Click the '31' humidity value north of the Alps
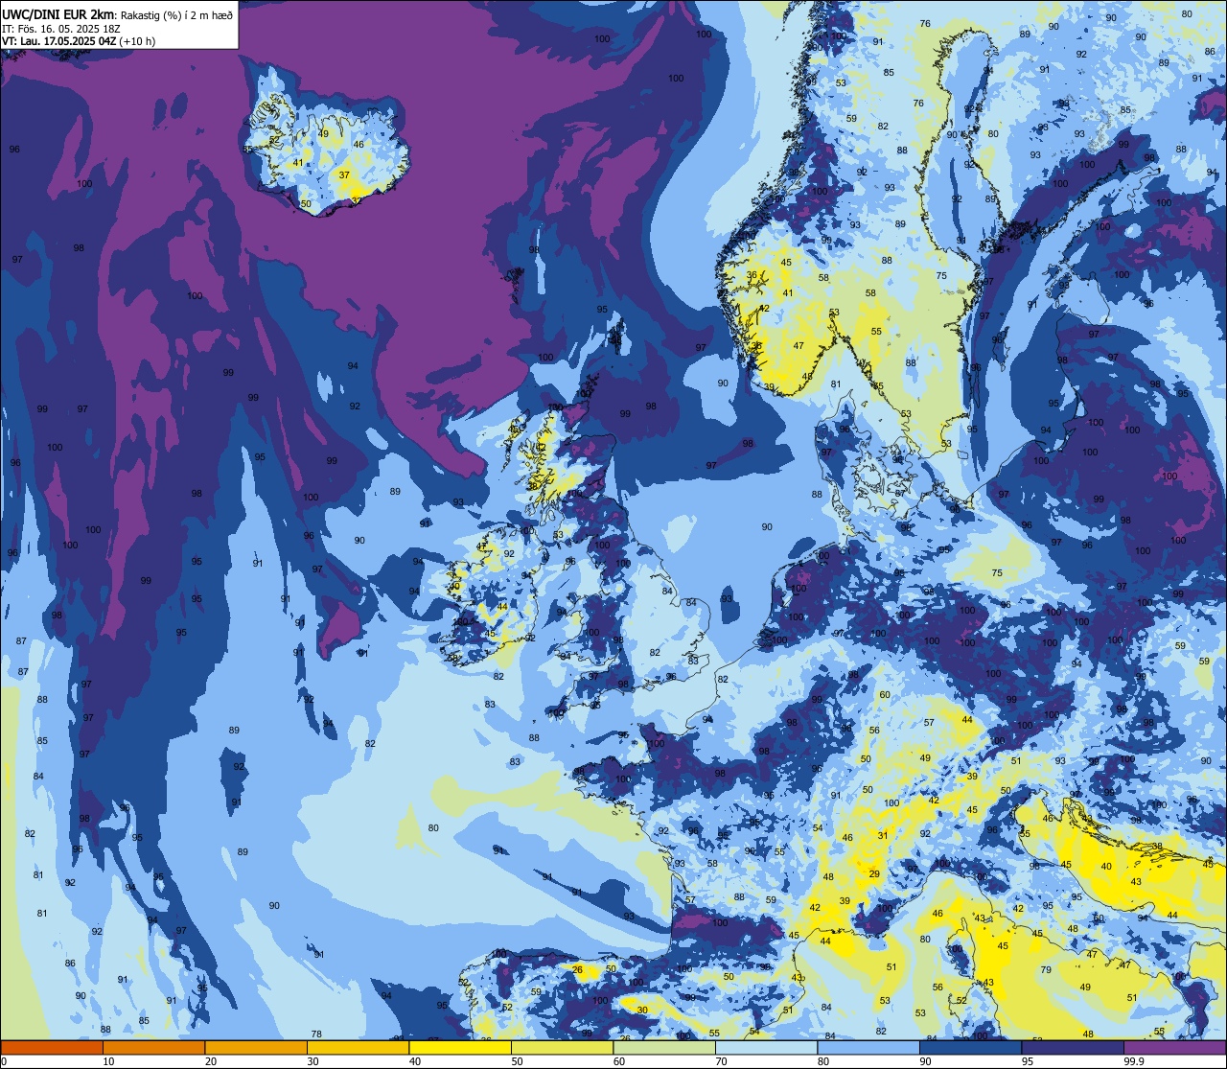1227x1069 pixels. pyautogui.click(x=883, y=836)
